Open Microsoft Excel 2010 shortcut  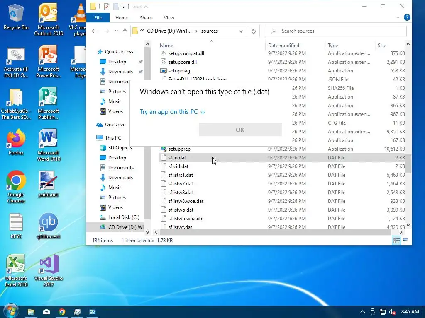tap(16, 270)
